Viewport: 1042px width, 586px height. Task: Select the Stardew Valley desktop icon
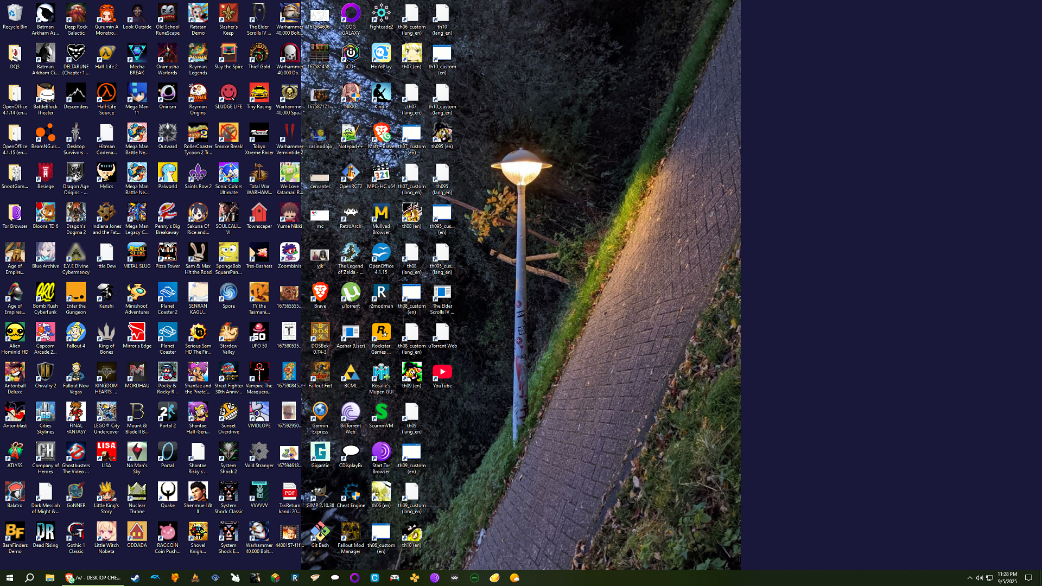pos(228,333)
